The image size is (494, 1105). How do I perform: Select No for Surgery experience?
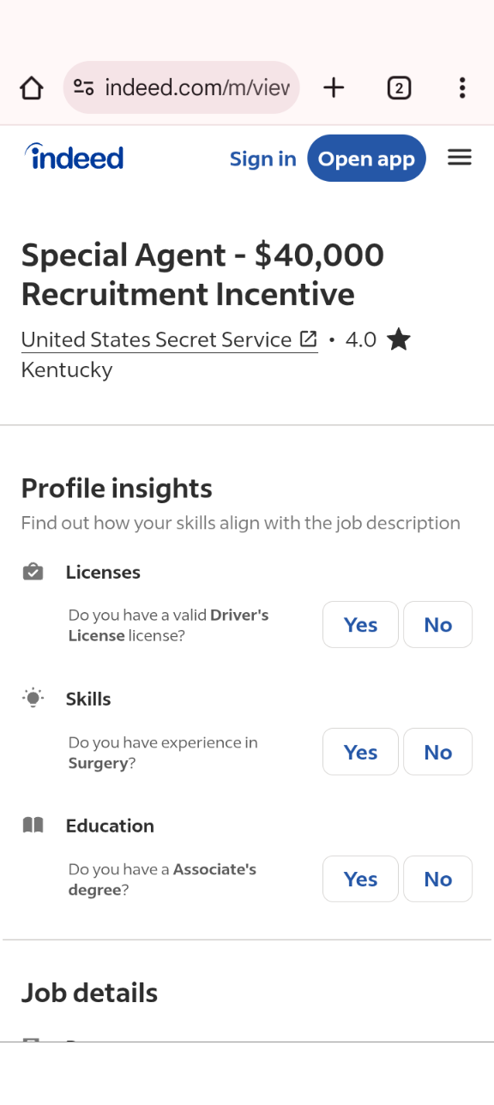click(437, 752)
